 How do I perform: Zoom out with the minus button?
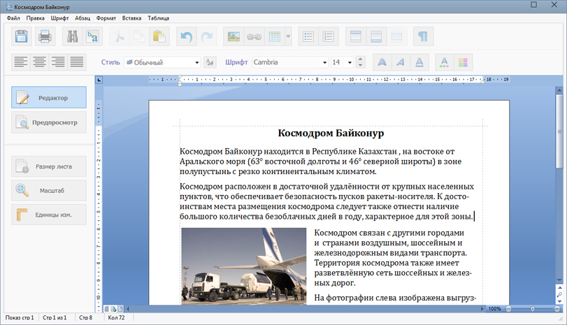click(508, 309)
